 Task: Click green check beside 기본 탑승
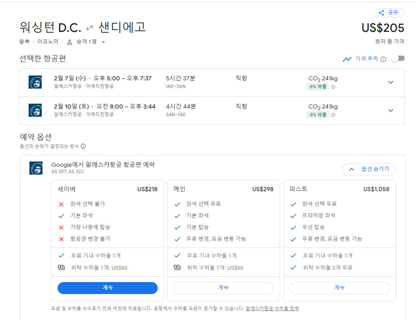click(177, 227)
